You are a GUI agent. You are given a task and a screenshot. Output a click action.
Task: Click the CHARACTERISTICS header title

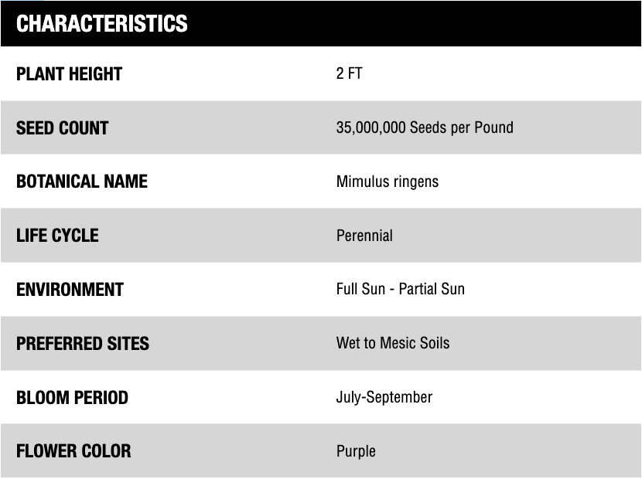pos(101,23)
